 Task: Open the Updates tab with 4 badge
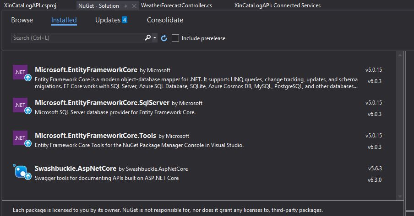tap(111, 20)
